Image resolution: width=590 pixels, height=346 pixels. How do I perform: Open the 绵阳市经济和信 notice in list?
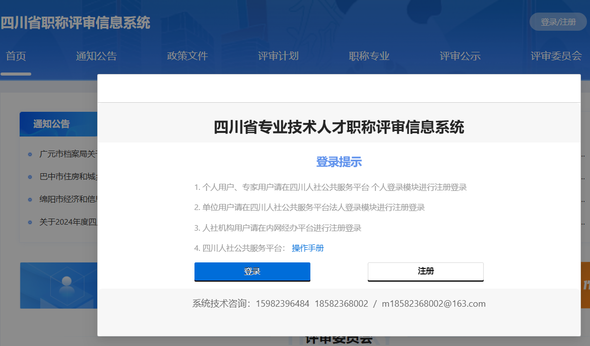click(68, 199)
